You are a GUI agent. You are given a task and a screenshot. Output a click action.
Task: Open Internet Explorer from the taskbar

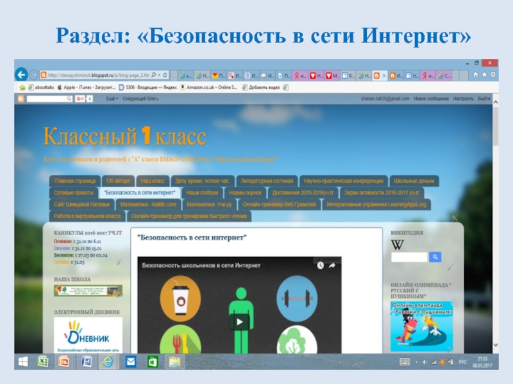point(108,362)
